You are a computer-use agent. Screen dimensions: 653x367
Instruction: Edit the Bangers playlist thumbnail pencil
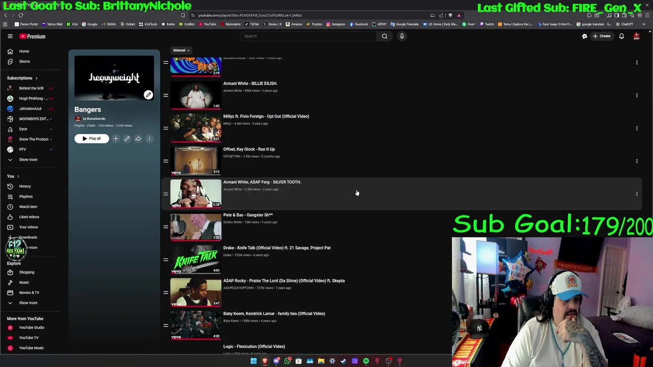point(148,95)
